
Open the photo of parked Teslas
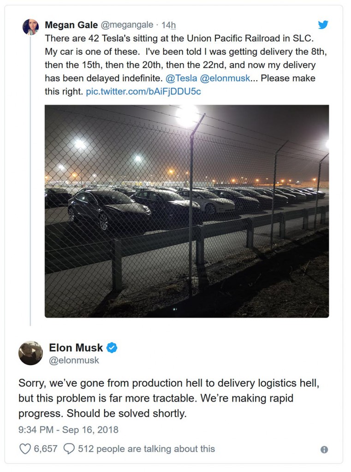(x=187, y=211)
